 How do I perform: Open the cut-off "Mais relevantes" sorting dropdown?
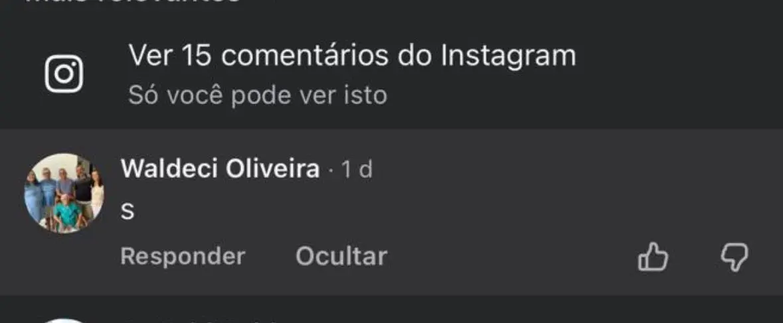tap(132, 2)
